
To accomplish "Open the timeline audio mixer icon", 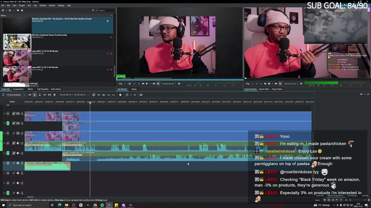I will [x=135, y=95].
